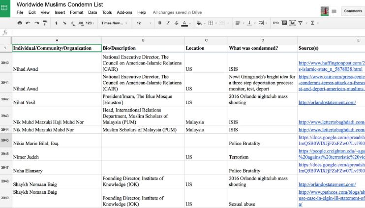Expand the number format 123 dropdown
Image resolution: width=365 pixels, height=208 pixels.
pyautogui.click(x=90, y=23)
